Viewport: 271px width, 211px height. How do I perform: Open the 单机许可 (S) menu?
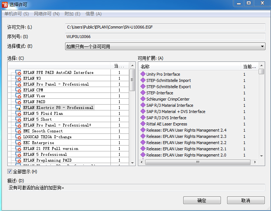(16, 14)
